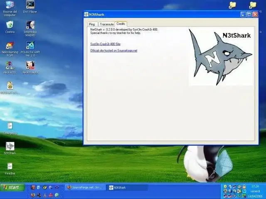Select the Readme file on the desktop

[x=10, y=169]
